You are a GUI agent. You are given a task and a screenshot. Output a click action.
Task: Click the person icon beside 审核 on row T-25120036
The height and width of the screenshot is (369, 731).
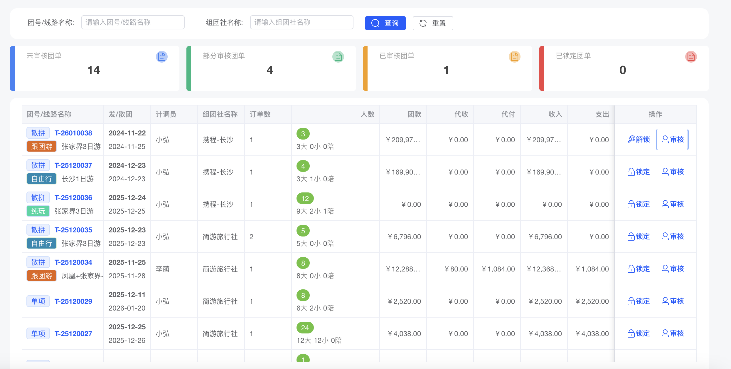[665, 204]
